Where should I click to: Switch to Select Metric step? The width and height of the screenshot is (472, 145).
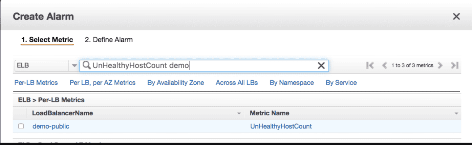47,40
